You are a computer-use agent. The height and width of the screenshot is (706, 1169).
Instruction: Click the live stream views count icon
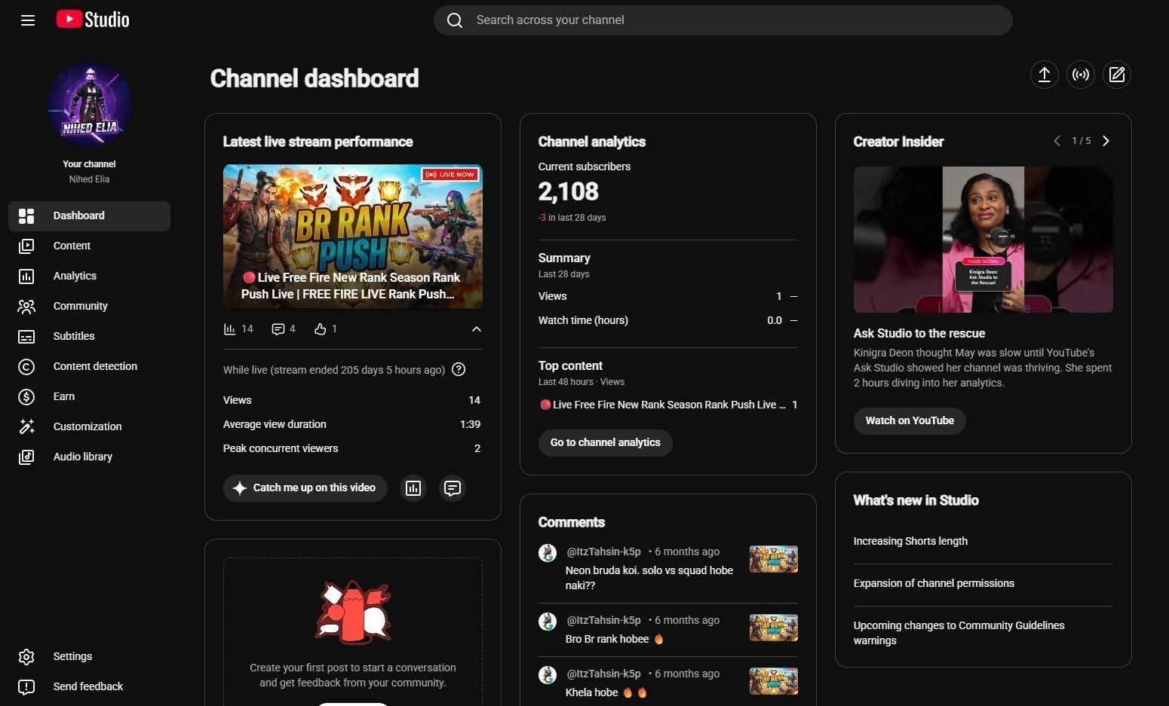click(x=229, y=329)
